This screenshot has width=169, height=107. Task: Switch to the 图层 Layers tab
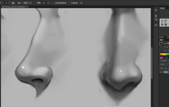162,58
